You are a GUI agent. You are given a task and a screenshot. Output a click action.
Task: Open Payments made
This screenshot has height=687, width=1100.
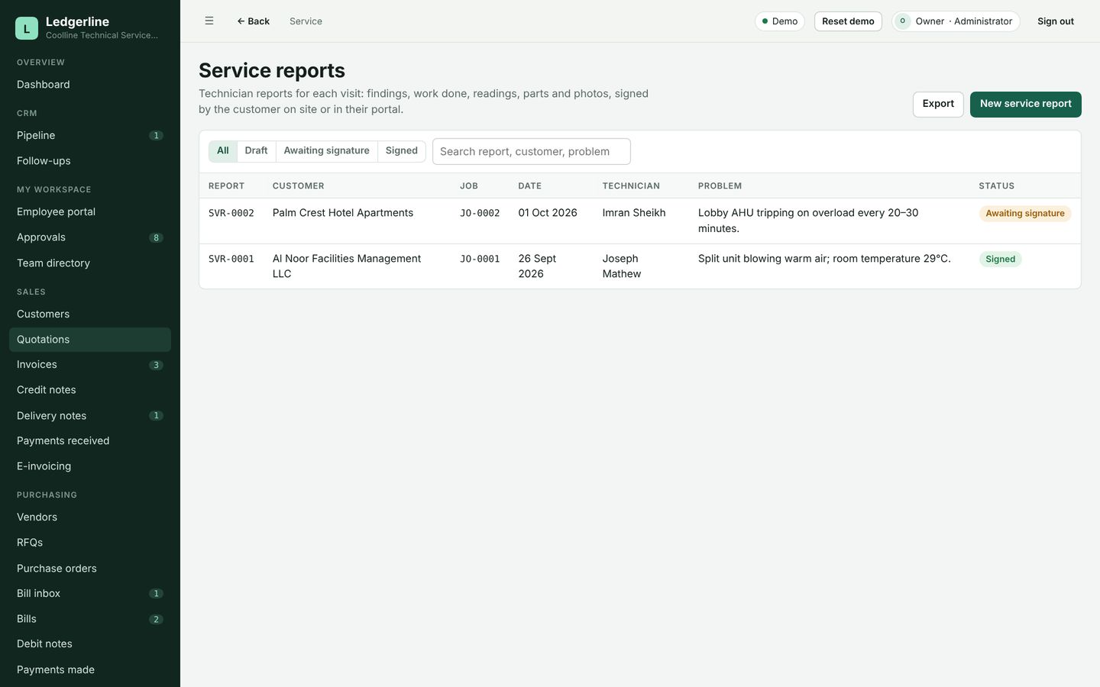tap(90, 670)
